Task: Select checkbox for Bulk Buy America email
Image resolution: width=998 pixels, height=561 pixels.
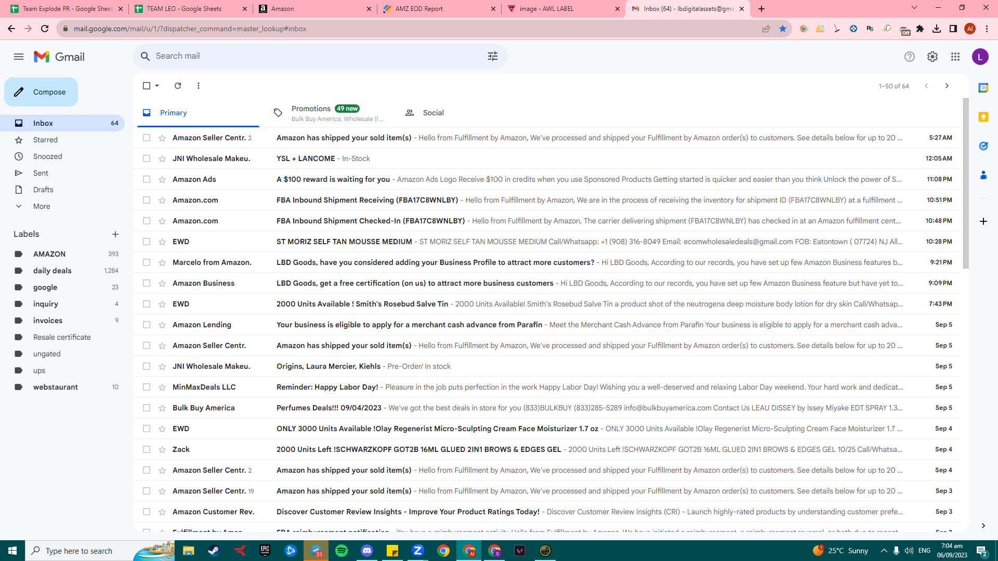Action: click(147, 408)
